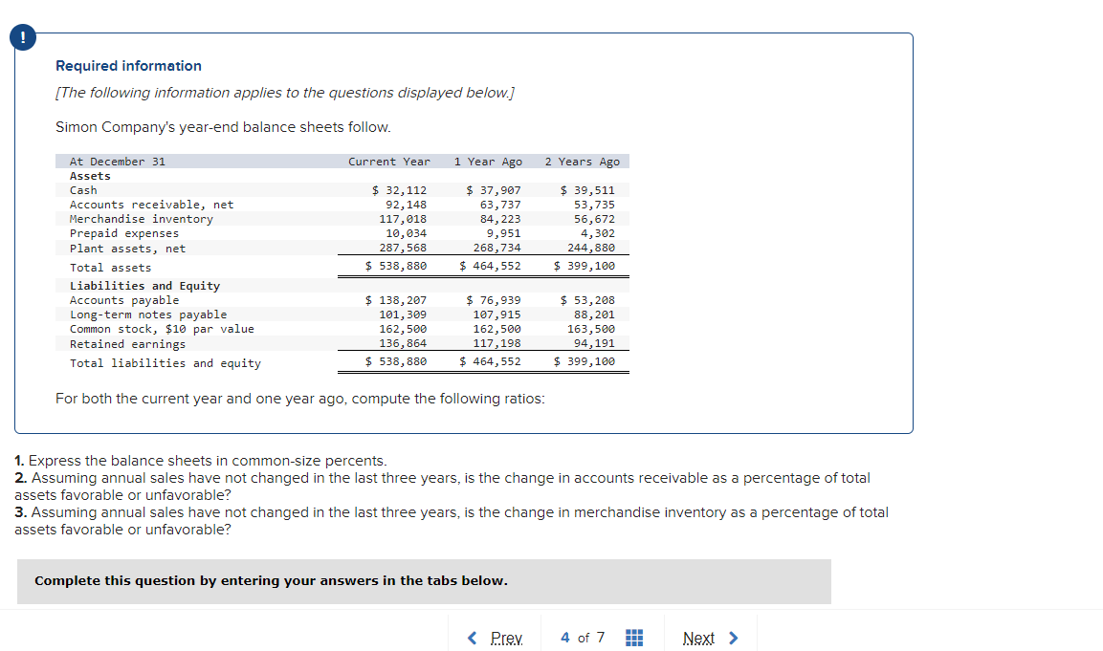Select the 'Current Year' column header
1103x651 pixels.
click(389, 162)
